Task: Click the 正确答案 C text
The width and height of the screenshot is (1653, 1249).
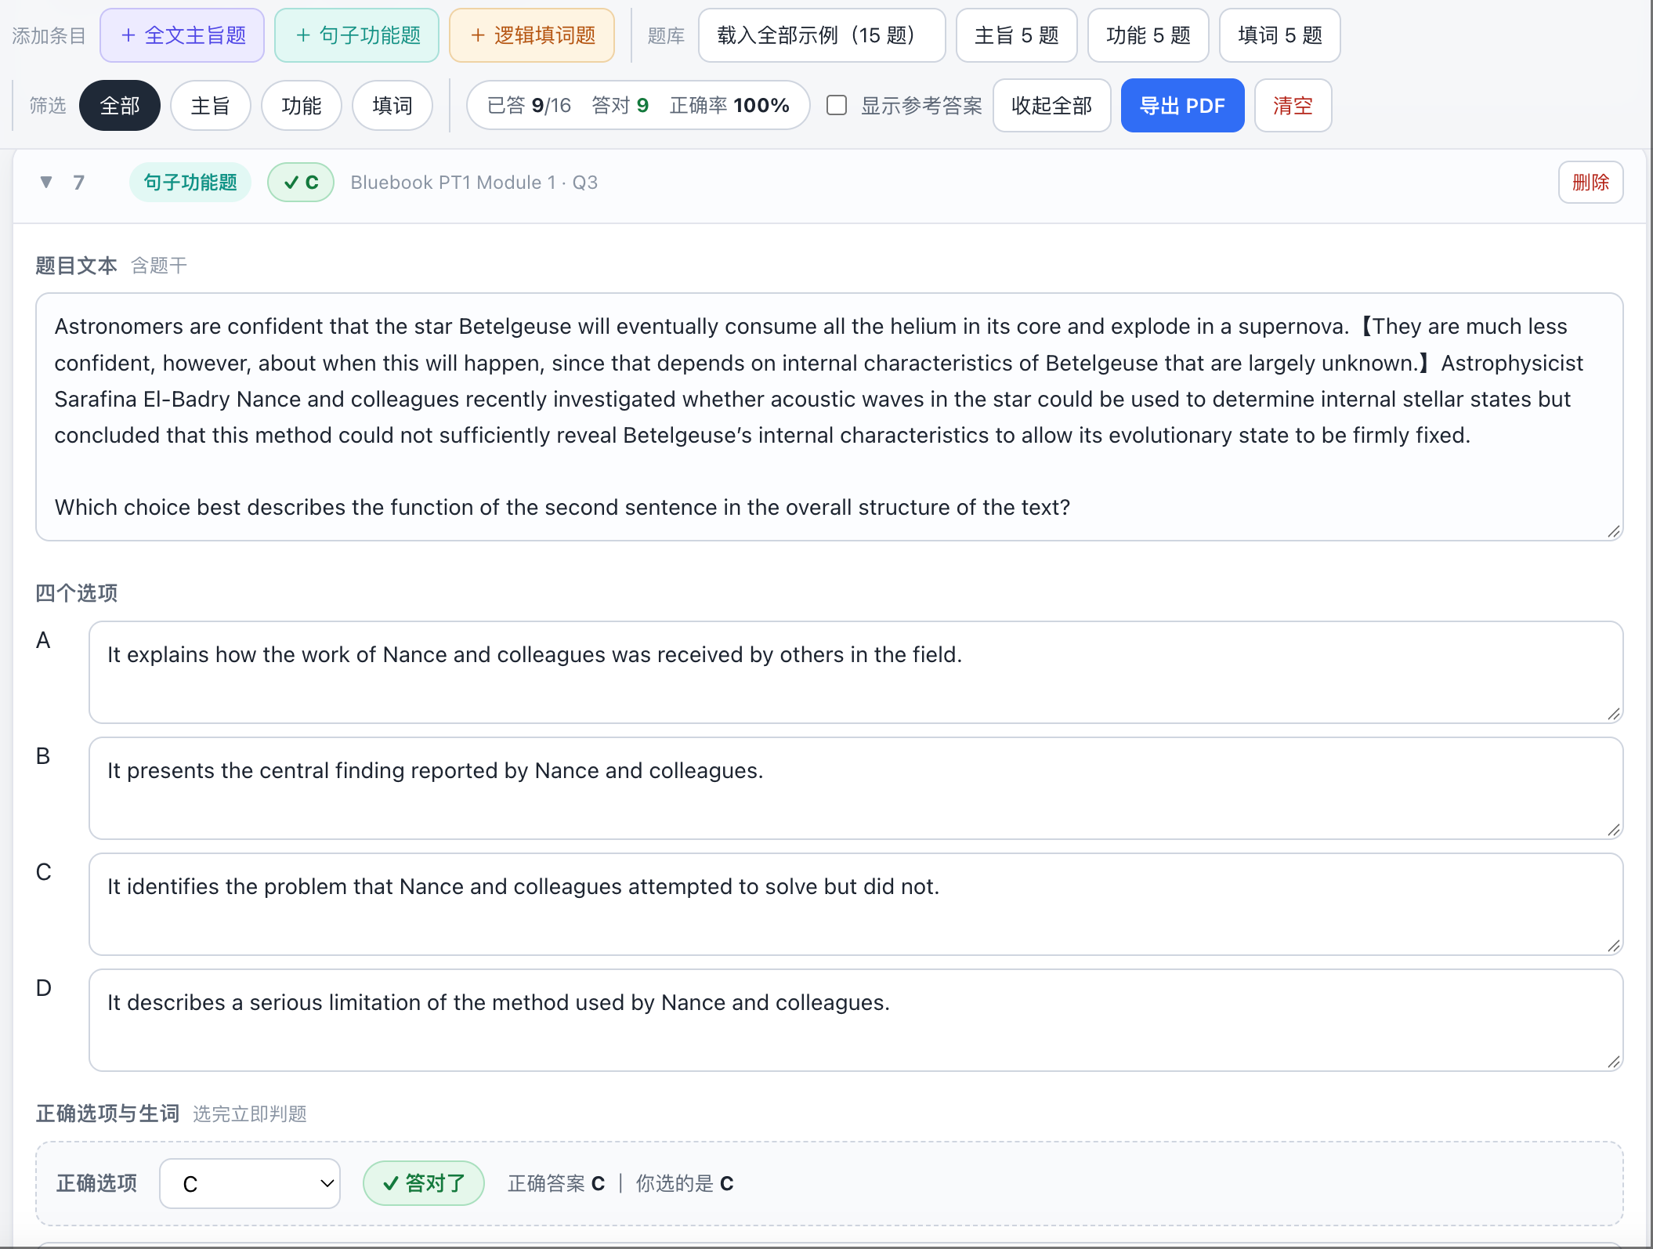Action: (x=556, y=1183)
